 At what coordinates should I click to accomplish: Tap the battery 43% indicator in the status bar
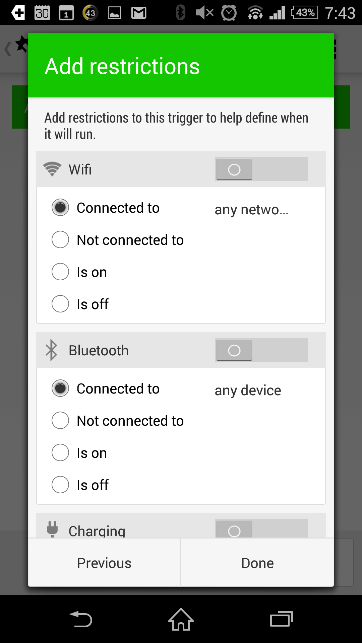[305, 13]
